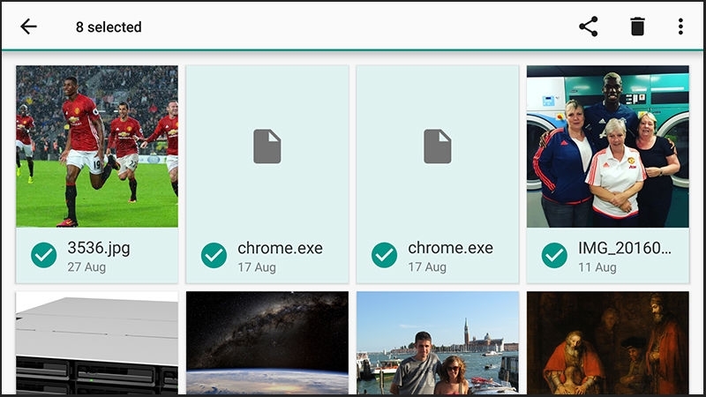Uncheck the IMG_20160 file selection checkmark
This screenshot has height=397, width=706.
tap(554, 255)
